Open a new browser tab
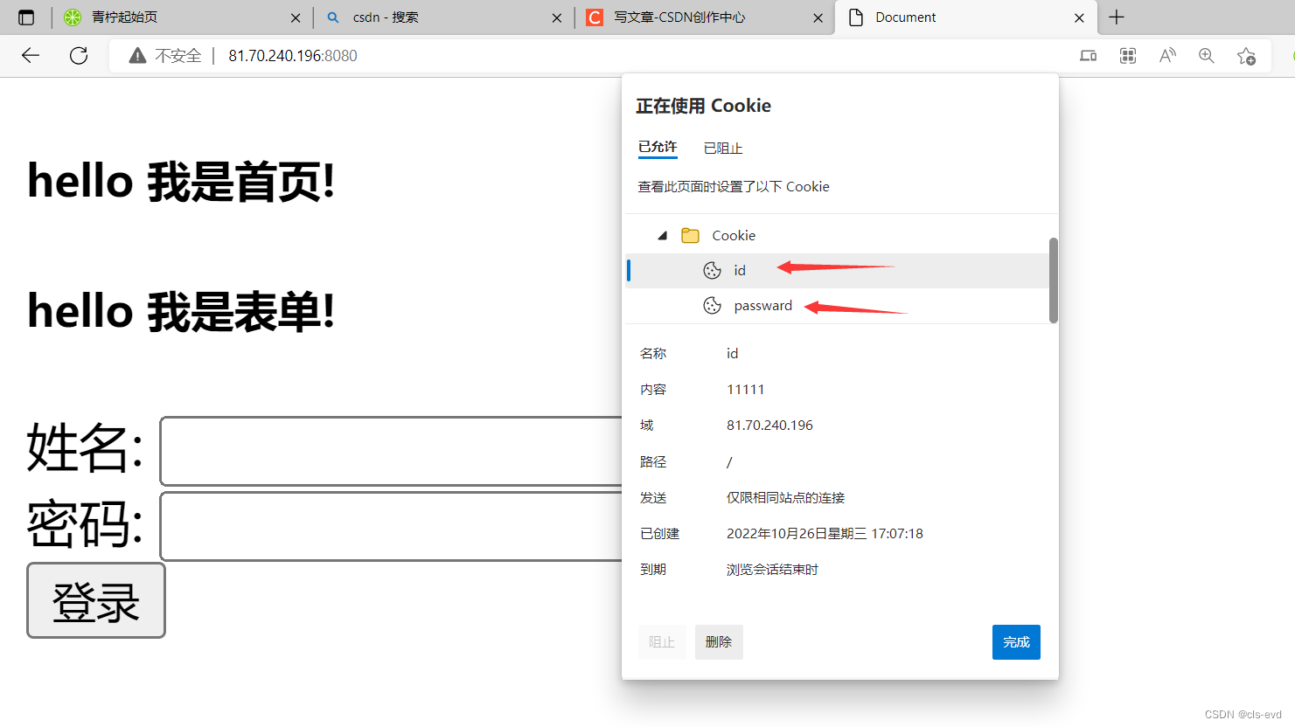The width and height of the screenshot is (1295, 727). click(1117, 17)
